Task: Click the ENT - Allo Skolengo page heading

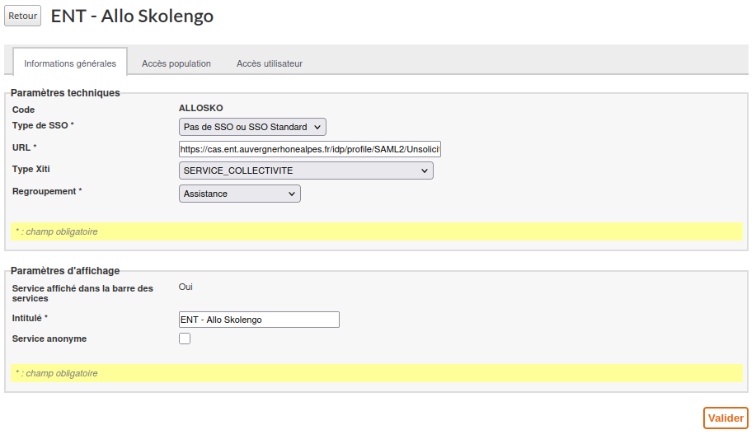Action: [132, 16]
